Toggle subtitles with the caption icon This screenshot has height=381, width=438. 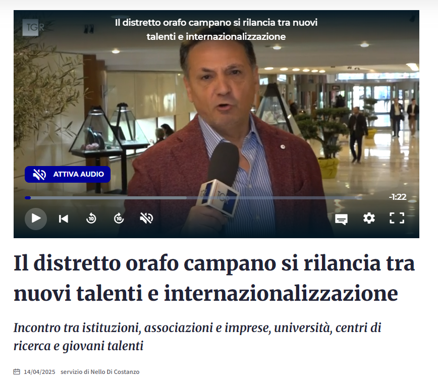(x=341, y=219)
